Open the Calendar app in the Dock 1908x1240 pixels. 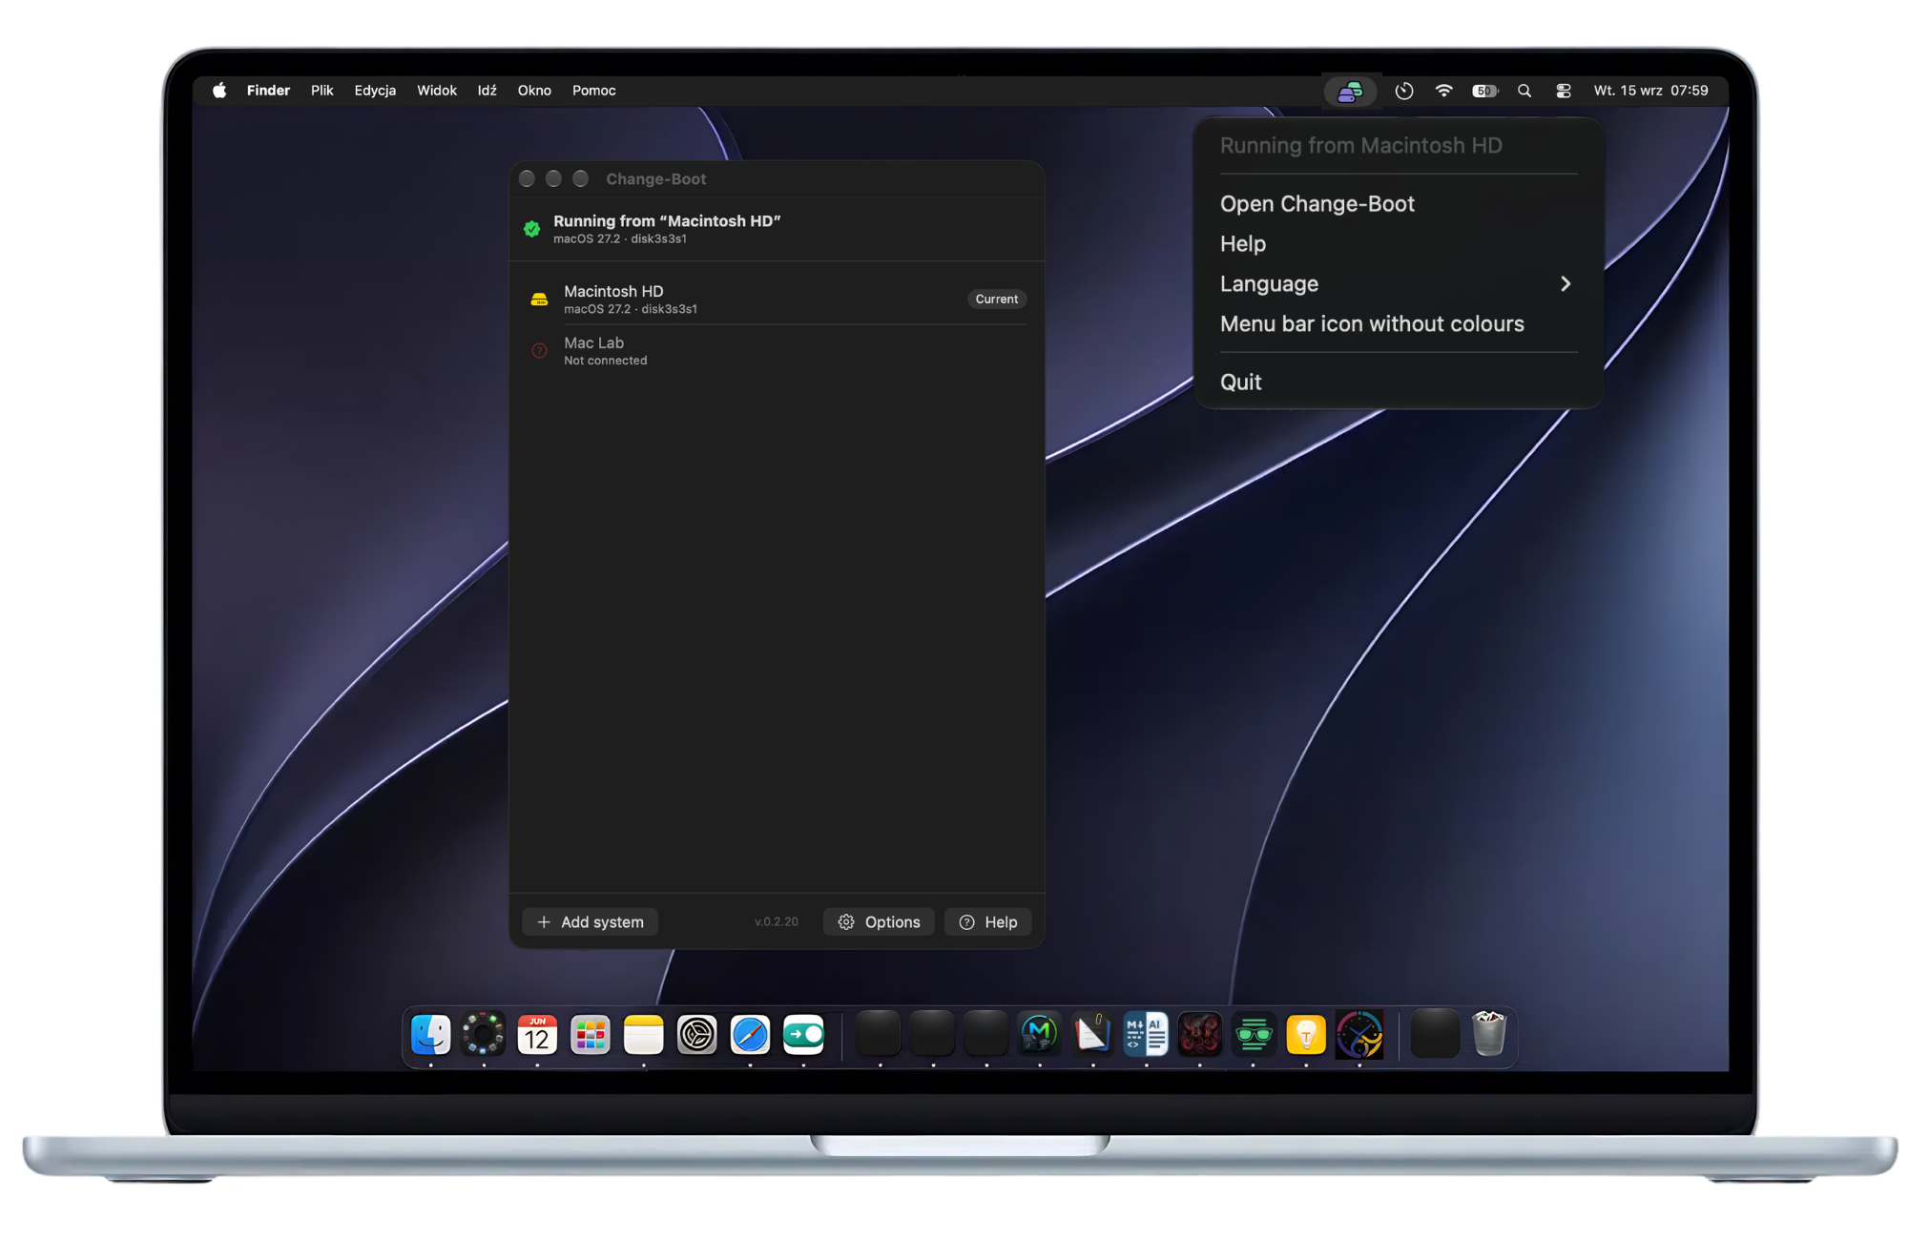click(x=537, y=1034)
